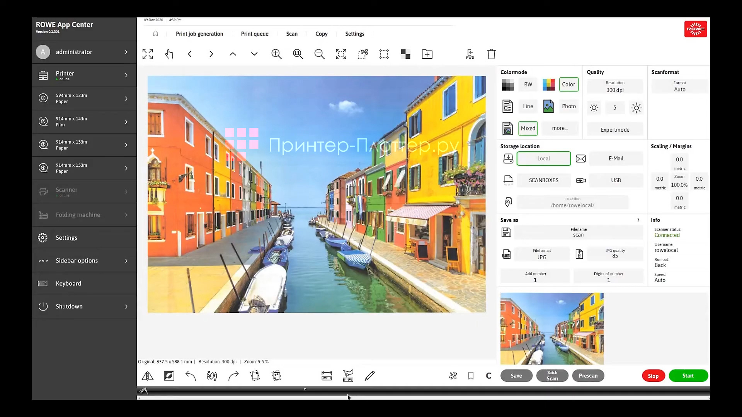Expand the Sidebar options entry

(84, 260)
